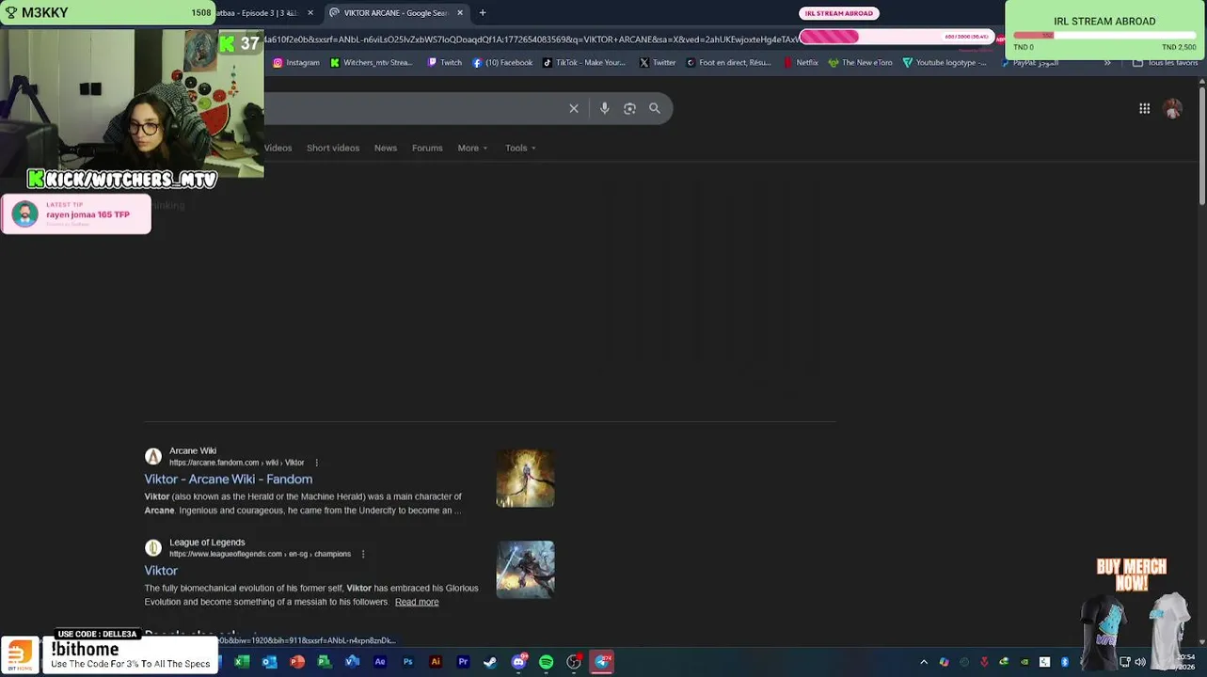Open the League of Legends Viktor thumbnail
Viewport: 1207px width, 677px height.
click(525, 569)
